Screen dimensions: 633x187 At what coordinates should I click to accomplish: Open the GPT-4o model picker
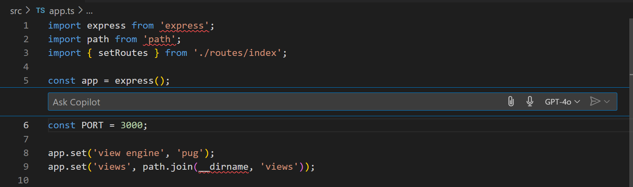pyautogui.click(x=562, y=102)
